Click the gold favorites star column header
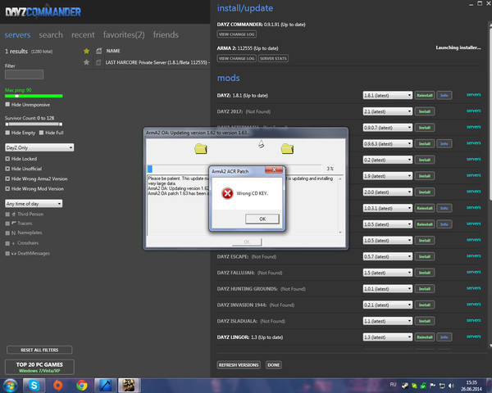Image resolution: width=492 pixels, height=393 pixels. pos(87,51)
